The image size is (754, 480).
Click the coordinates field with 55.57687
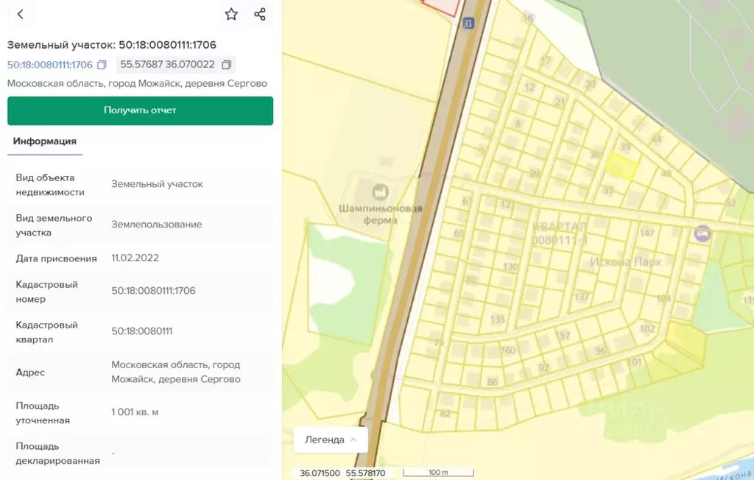[168, 65]
